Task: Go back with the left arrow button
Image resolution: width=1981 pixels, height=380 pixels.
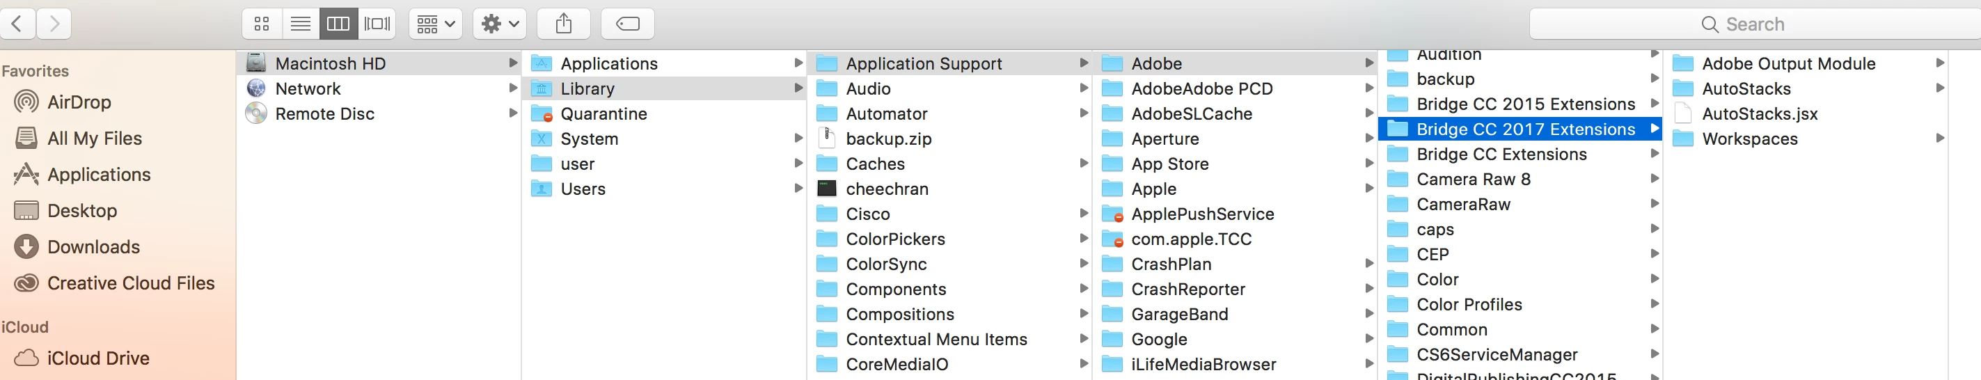Action: pos(17,24)
